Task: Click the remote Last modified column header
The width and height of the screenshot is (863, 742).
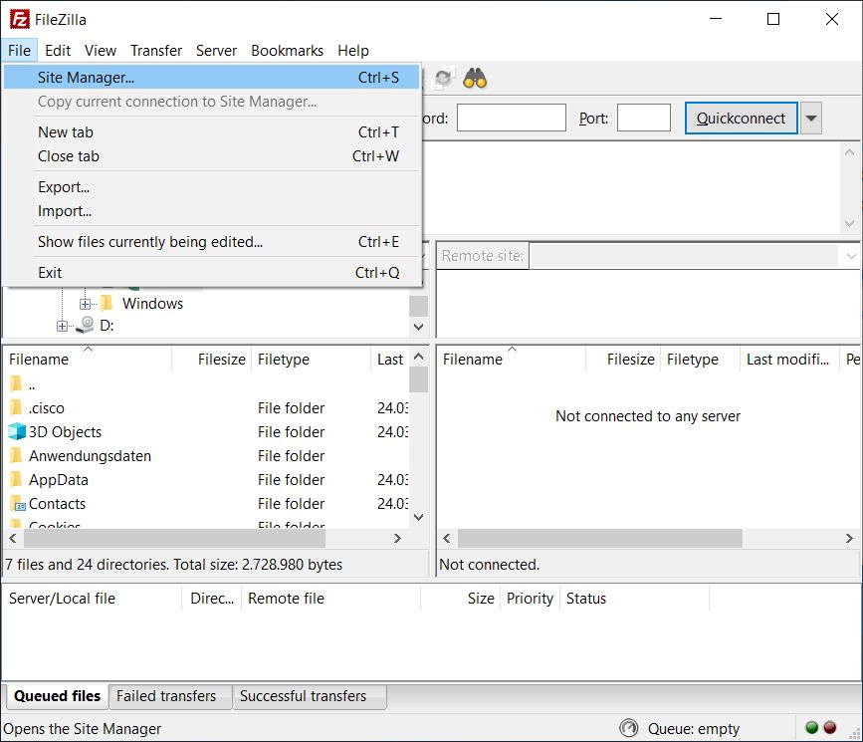Action: (x=788, y=360)
